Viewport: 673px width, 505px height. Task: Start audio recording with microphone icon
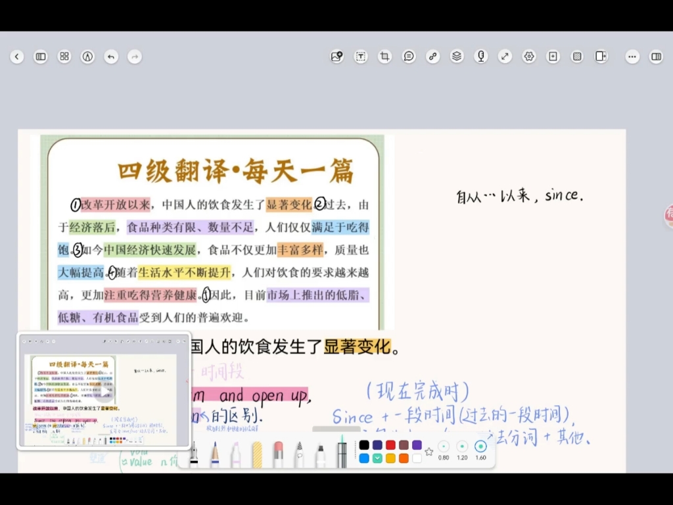(x=481, y=57)
